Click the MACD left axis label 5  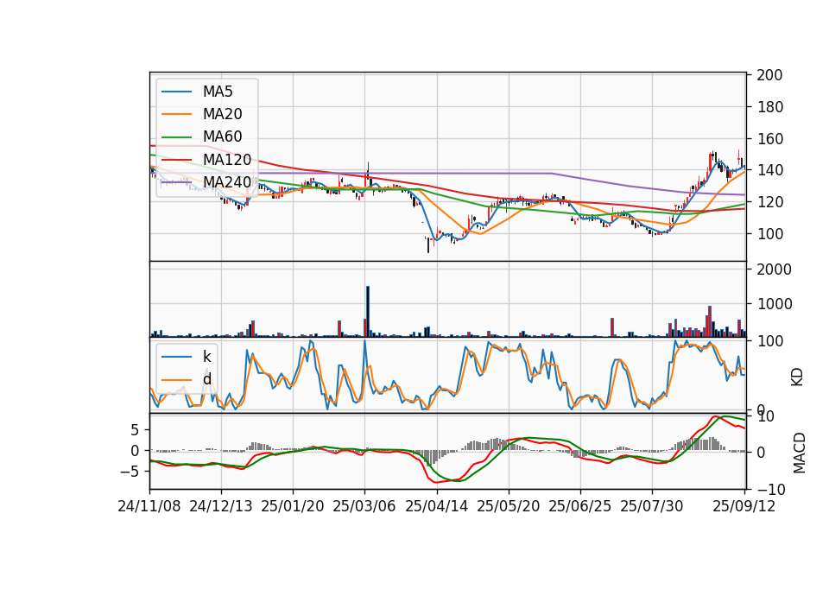click(x=135, y=430)
